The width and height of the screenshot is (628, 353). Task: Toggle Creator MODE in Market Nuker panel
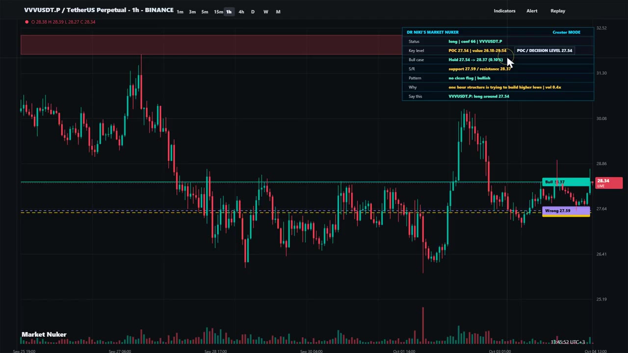click(x=566, y=32)
